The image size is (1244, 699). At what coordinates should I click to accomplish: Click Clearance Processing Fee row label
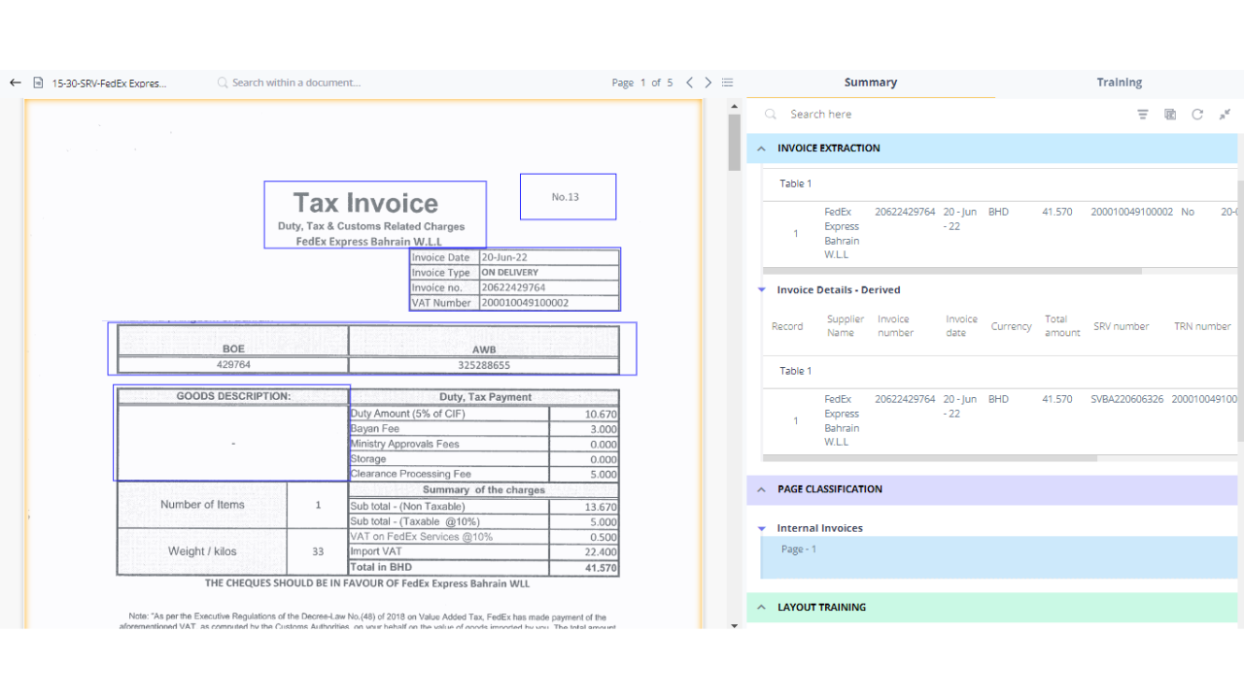pyautogui.click(x=411, y=475)
